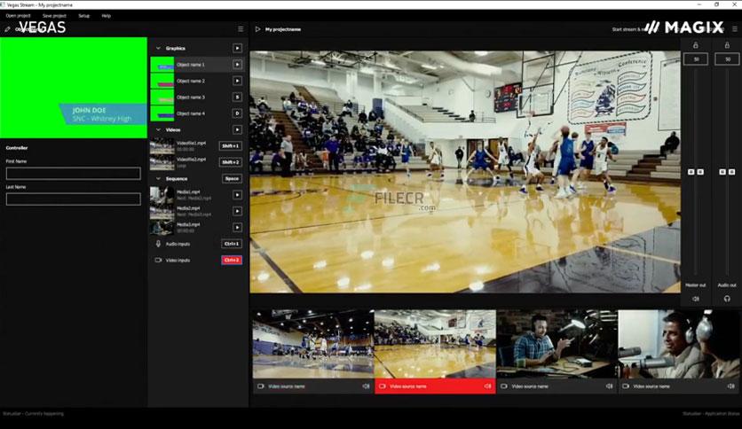Click the pencil edit icon in left header
Screen dimensions: 742x429
(x=7, y=29)
